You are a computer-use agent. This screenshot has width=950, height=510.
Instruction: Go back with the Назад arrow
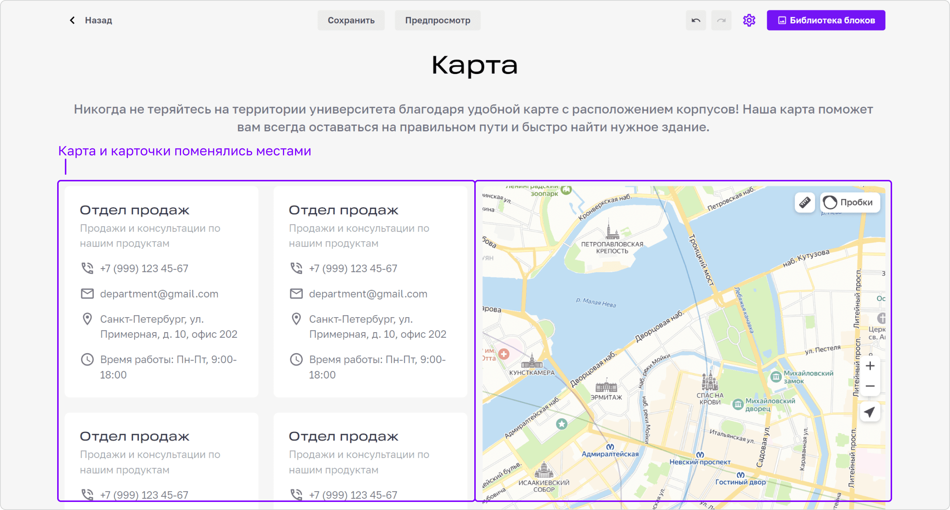(72, 20)
